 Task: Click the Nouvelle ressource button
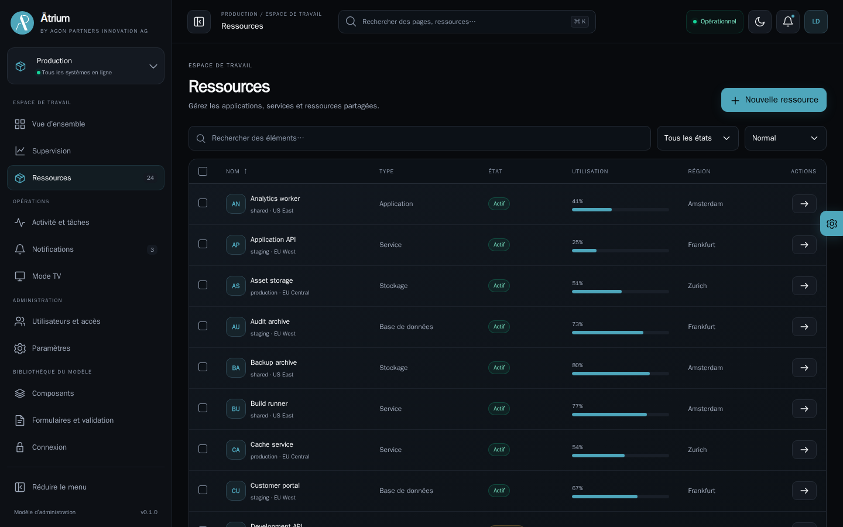pos(774,100)
